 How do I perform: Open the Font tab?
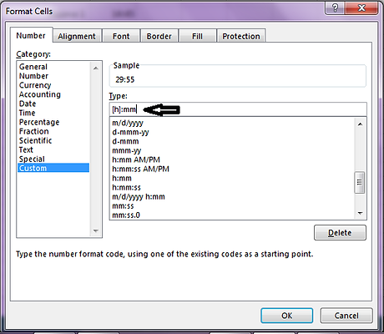coord(121,36)
